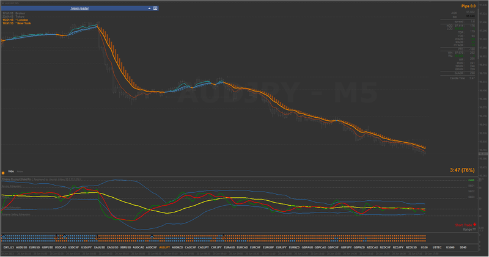The height and width of the screenshot is (257, 489).
Task: Click the Range indicator icon
Action: (x=474, y=230)
